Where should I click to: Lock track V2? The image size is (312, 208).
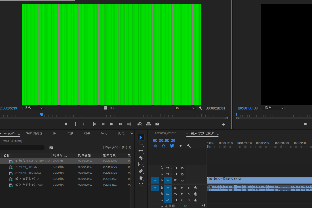pos(162,174)
